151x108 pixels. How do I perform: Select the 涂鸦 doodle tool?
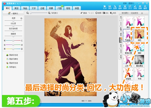[x=135, y=7]
